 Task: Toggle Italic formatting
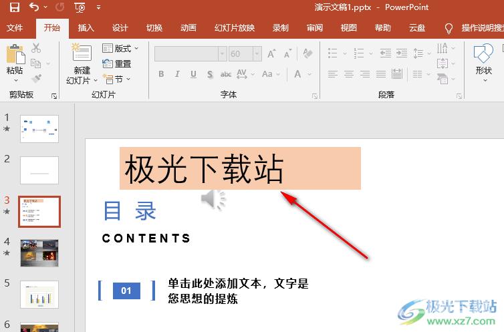tap(177, 74)
